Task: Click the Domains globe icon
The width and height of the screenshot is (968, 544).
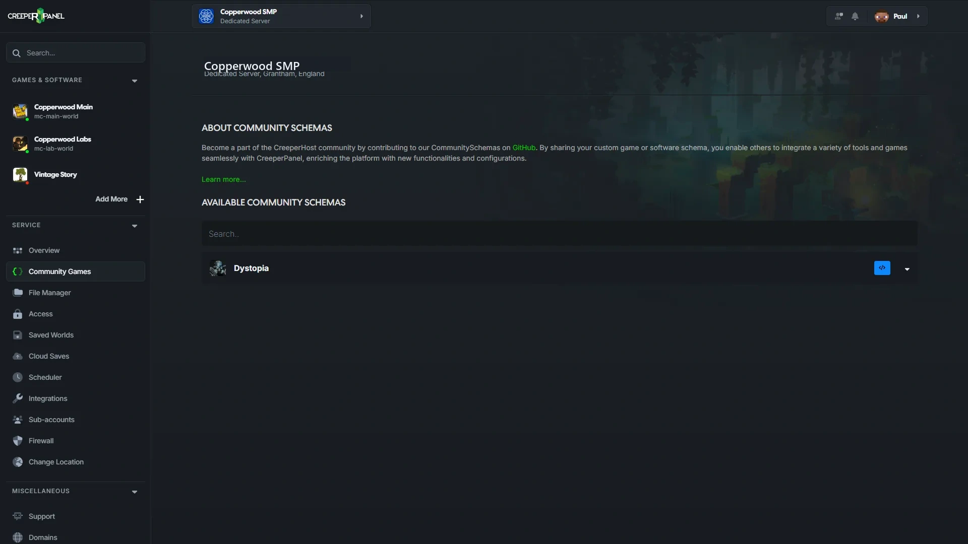Action: [18, 537]
